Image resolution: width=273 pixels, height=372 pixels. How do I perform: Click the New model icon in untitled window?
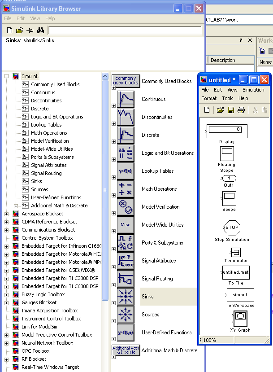207,110
